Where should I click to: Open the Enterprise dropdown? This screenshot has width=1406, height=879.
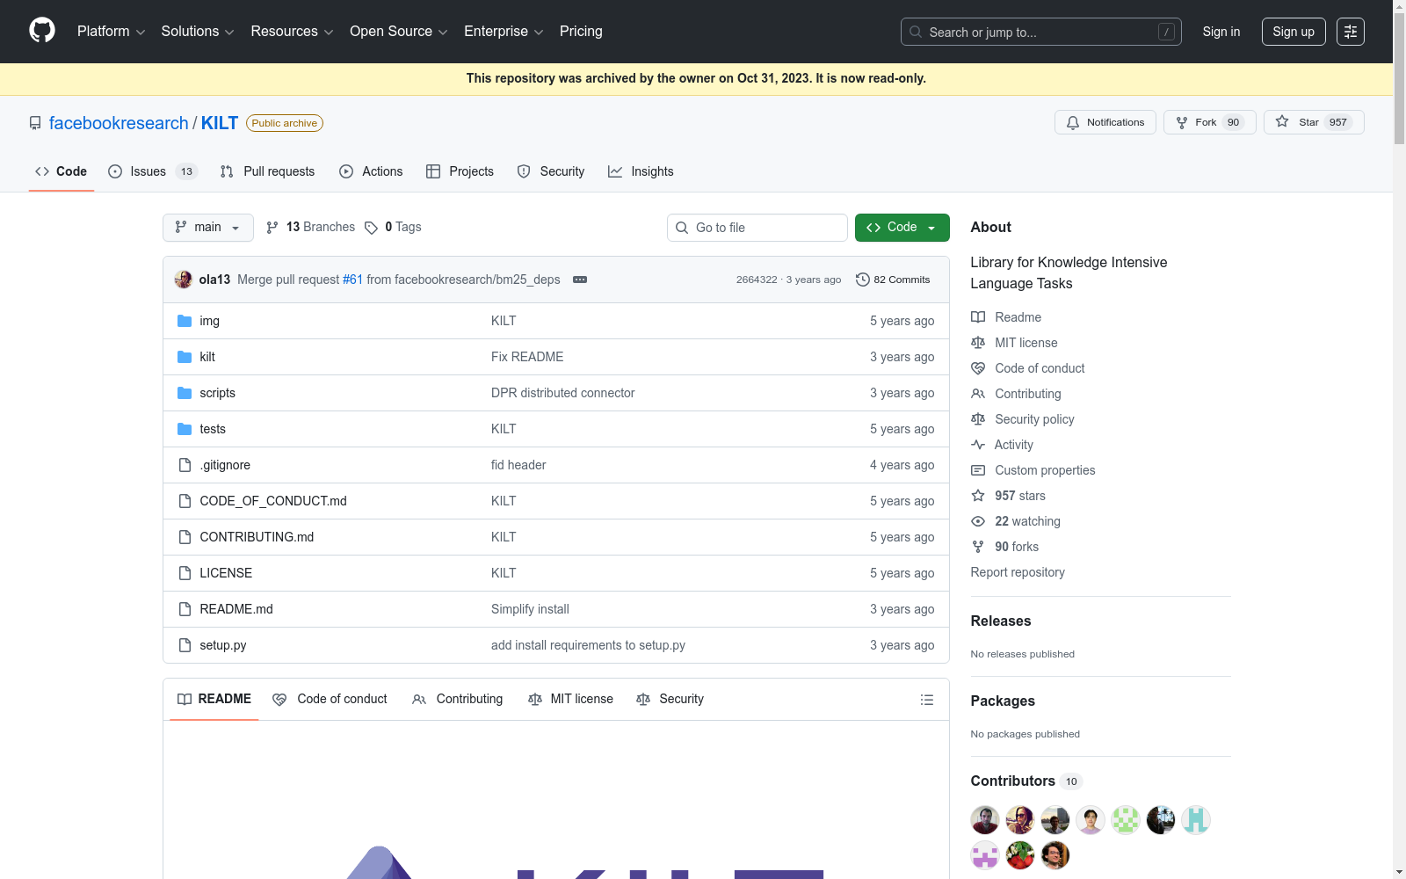tap(504, 32)
